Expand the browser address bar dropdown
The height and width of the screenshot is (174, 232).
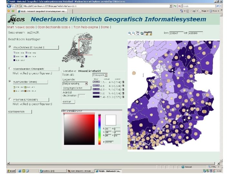(x=171, y=6)
